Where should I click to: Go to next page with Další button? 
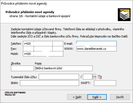pos(97,97)
